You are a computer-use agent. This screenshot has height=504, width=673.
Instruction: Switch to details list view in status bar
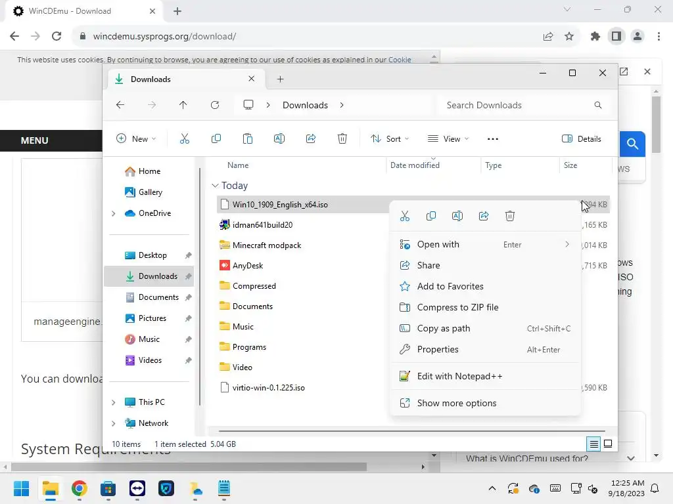[x=593, y=444]
